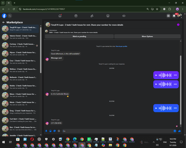Open taskbar clock showing 9:43 PM

point(173,142)
